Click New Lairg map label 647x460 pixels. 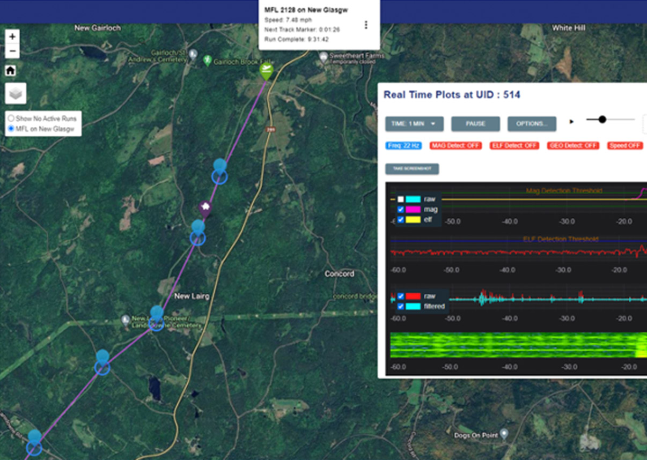192,296
